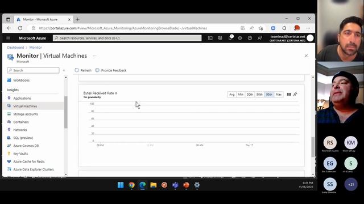This screenshot has width=364, height=204.
Task: Open Edge read aloud icon in address bar
Action: [x=251, y=28]
